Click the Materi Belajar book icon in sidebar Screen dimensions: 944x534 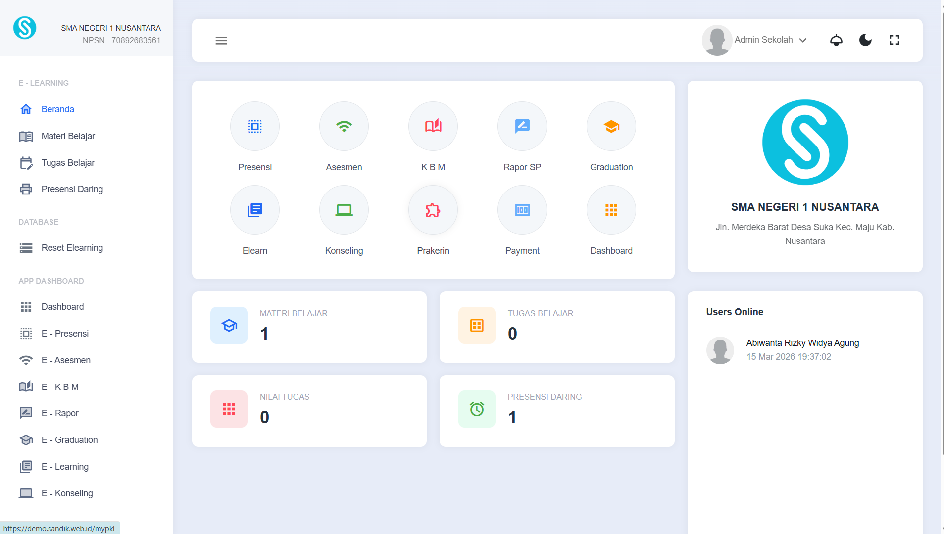coord(26,136)
